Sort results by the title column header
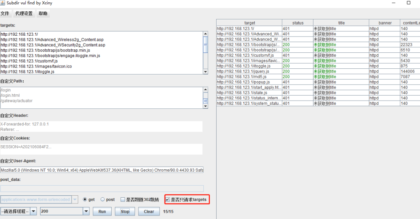This screenshot has height=219, width=420. coord(341,23)
